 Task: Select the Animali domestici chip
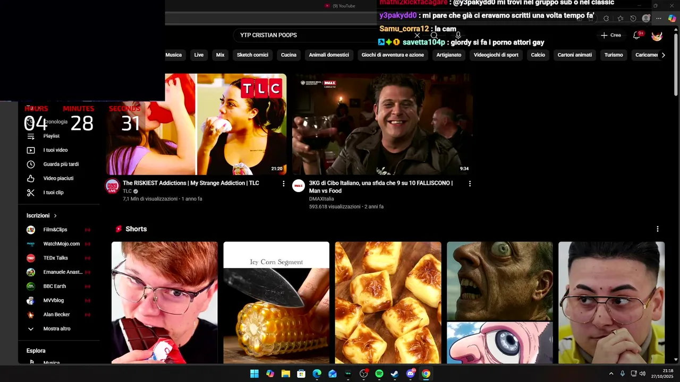[x=329, y=55]
